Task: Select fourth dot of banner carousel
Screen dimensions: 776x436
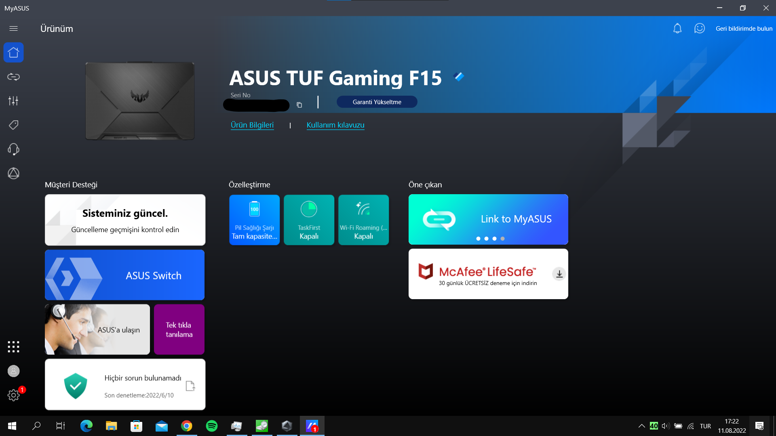Action: pos(502,239)
